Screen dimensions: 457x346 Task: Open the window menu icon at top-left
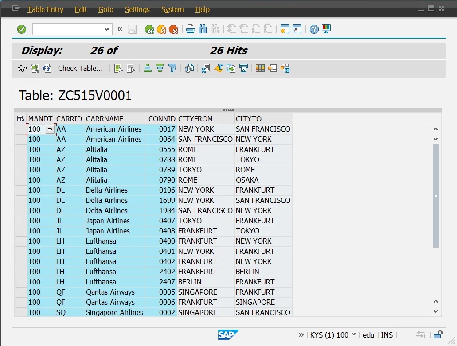click(16, 9)
